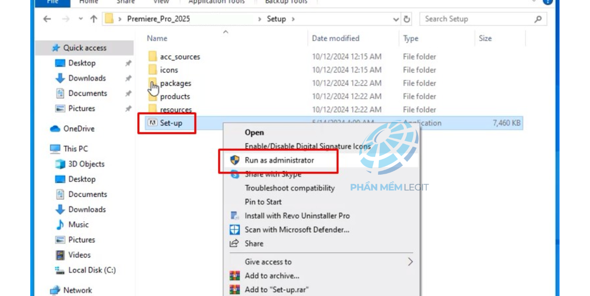
Task: Click the 7,460 KB size value
Action: pyautogui.click(x=506, y=123)
